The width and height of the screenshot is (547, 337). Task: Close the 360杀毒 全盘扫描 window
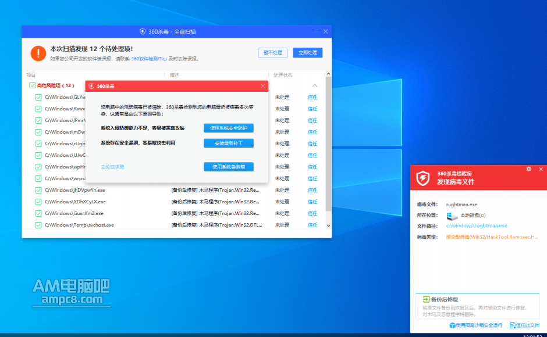(325, 31)
